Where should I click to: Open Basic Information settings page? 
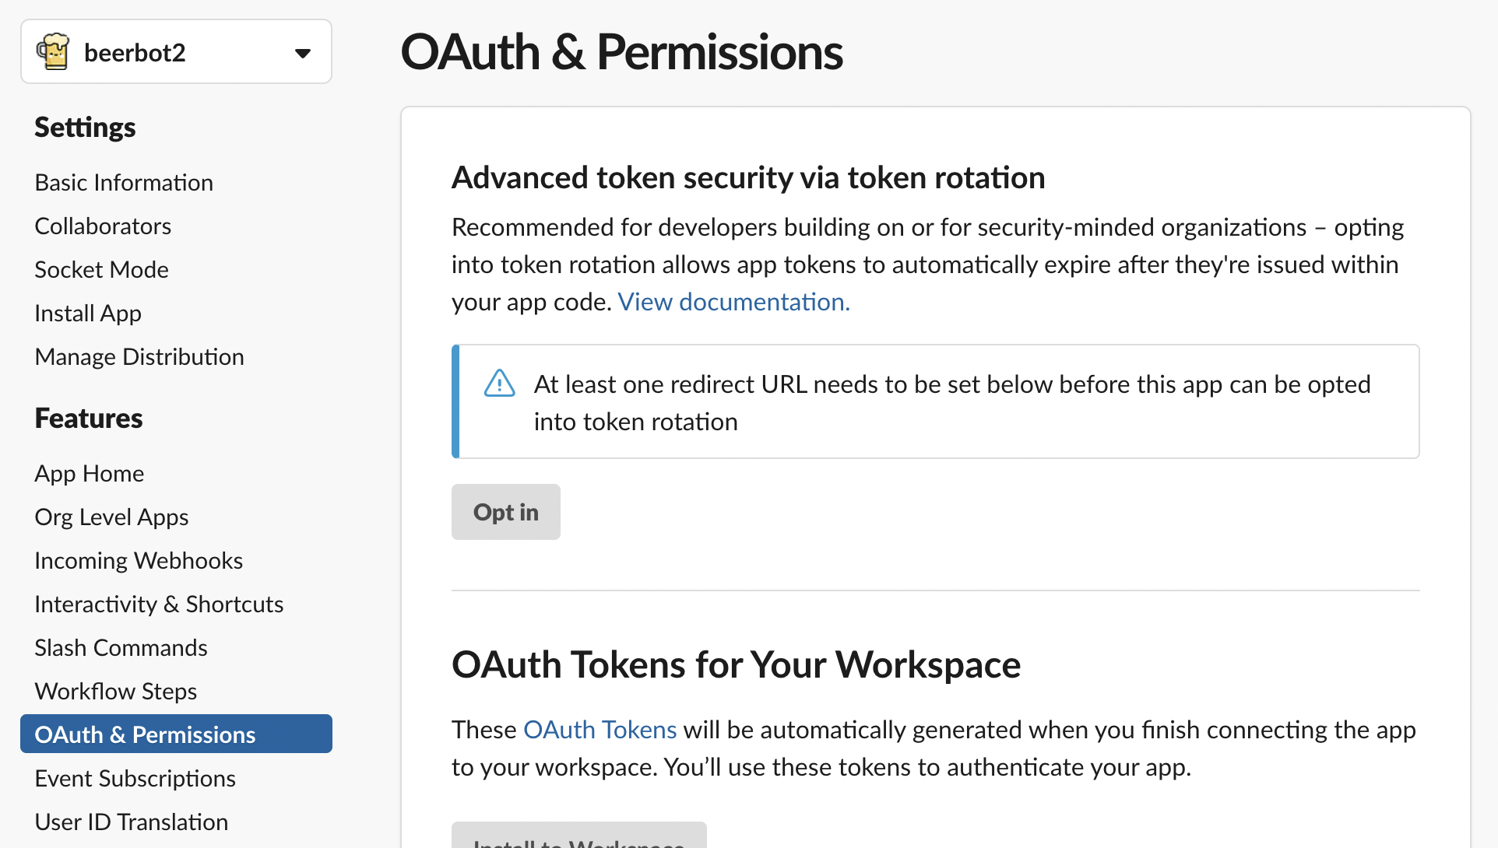tap(124, 183)
